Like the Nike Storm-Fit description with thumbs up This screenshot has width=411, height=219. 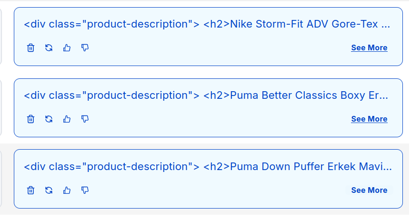pyautogui.click(x=67, y=48)
